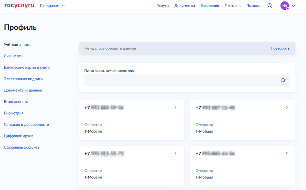Open the Биометрия section
306x190 pixels.
(x=14, y=113)
